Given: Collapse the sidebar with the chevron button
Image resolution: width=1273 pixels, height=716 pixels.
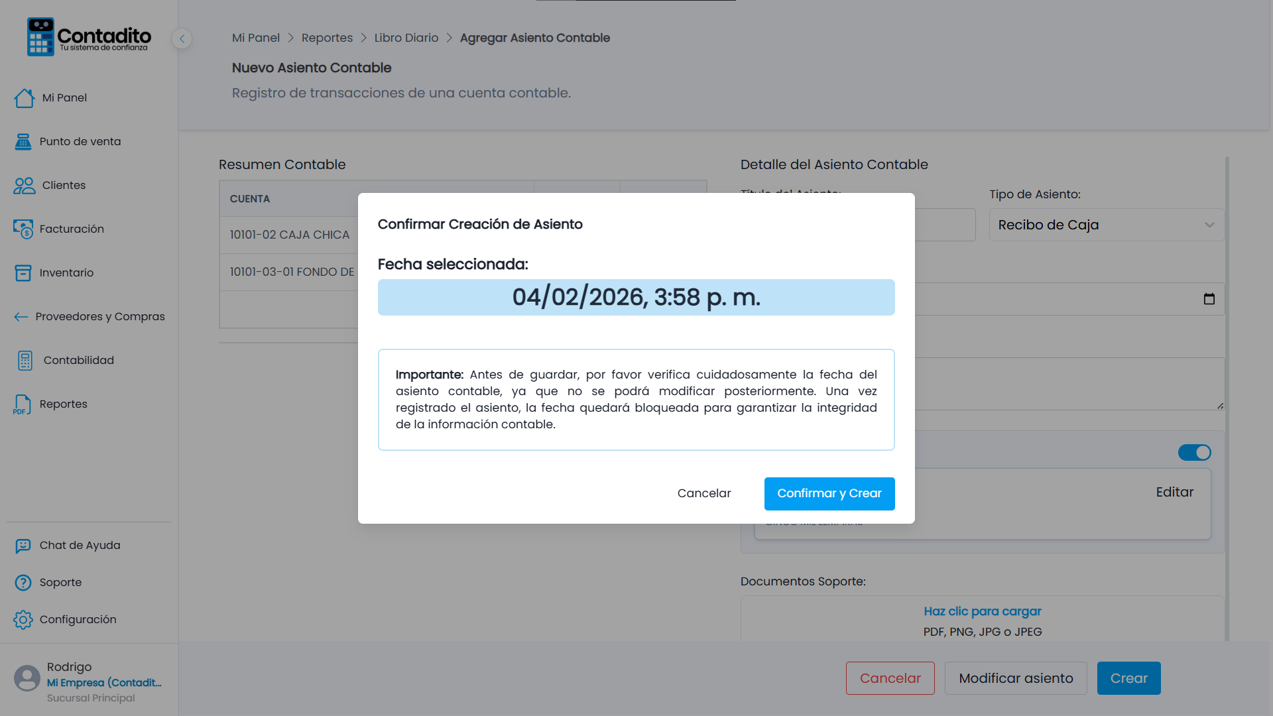Looking at the screenshot, I should click(182, 38).
